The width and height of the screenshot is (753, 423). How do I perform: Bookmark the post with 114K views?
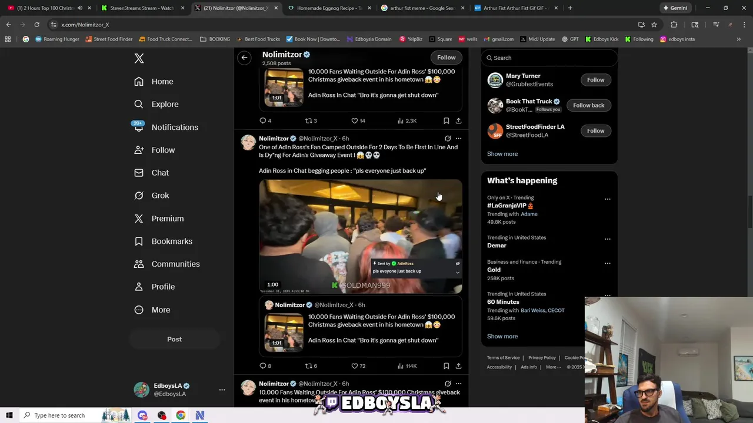(x=447, y=366)
